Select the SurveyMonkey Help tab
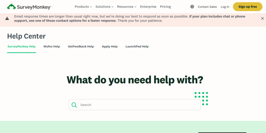Image resolution: width=266 pixels, height=133 pixels. tap(22, 47)
